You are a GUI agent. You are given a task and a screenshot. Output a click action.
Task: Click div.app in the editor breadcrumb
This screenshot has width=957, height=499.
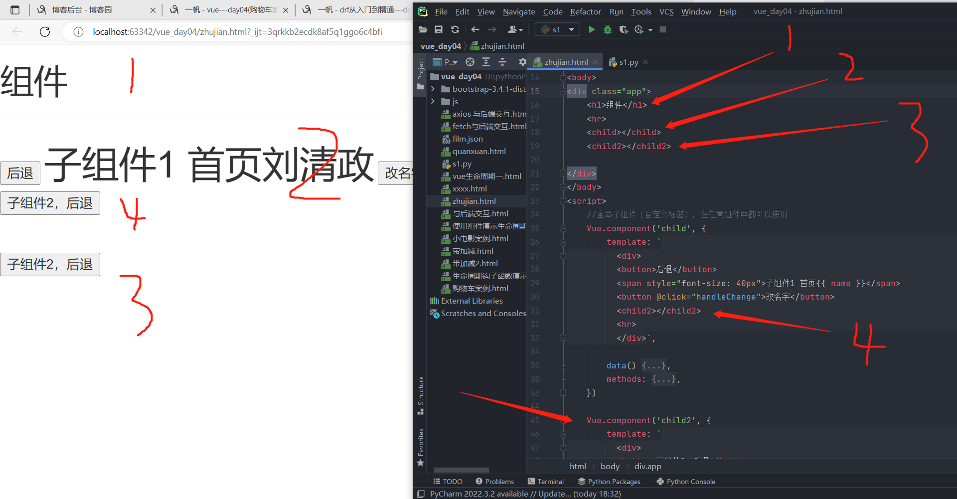pyautogui.click(x=647, y=467)
